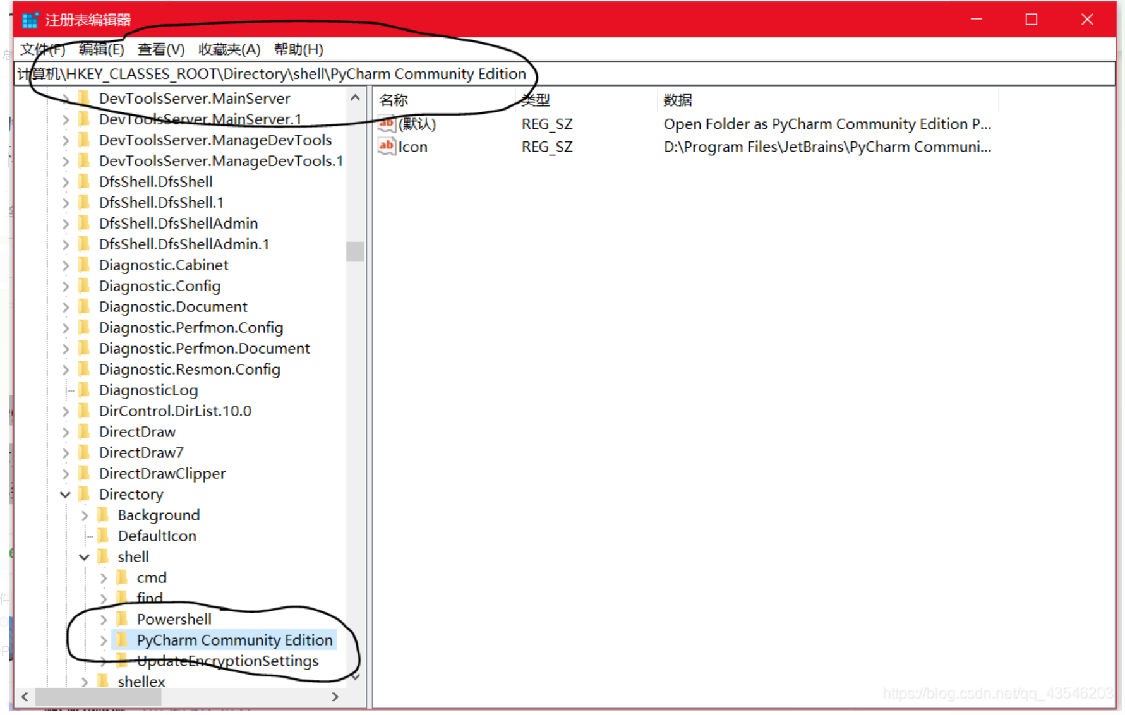This screenshot has height=715, width=1125.
Task: Collapse the shell key
Action: pos(84,557)
